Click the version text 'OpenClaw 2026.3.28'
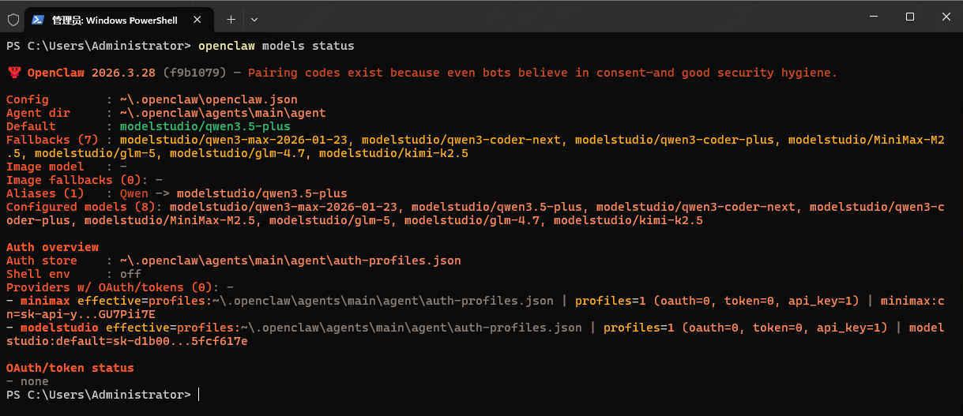The image size is (963, 416). [x=92, y=73]
